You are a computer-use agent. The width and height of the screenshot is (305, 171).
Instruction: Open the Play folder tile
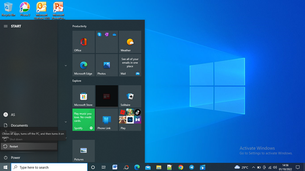click(130, 120)
